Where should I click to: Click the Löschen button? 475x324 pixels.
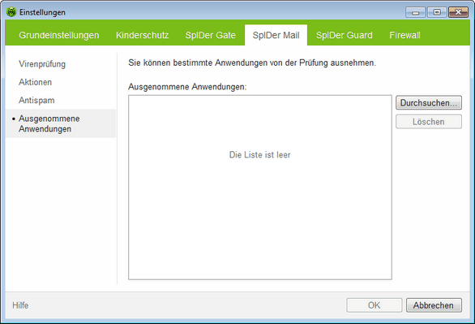[429, 122]
